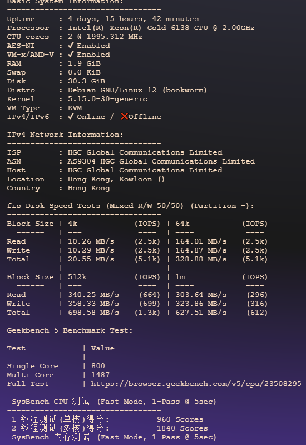The height and width of the screenshot is (445, 306).
Task: Click the 1840 Scores multi-thread result
Action: point(182,428)
